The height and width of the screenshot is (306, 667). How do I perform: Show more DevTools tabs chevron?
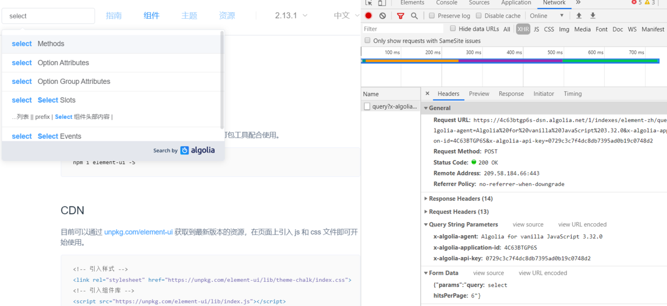(x=578, y=3)
